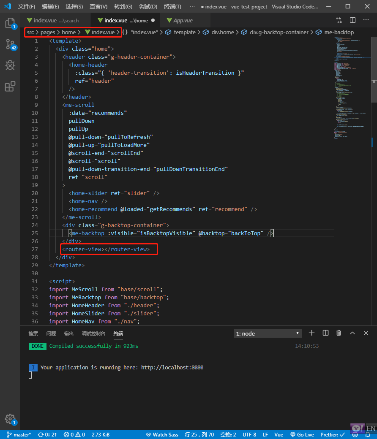
Task: Click the Manage gear icon
Action: 10,418
